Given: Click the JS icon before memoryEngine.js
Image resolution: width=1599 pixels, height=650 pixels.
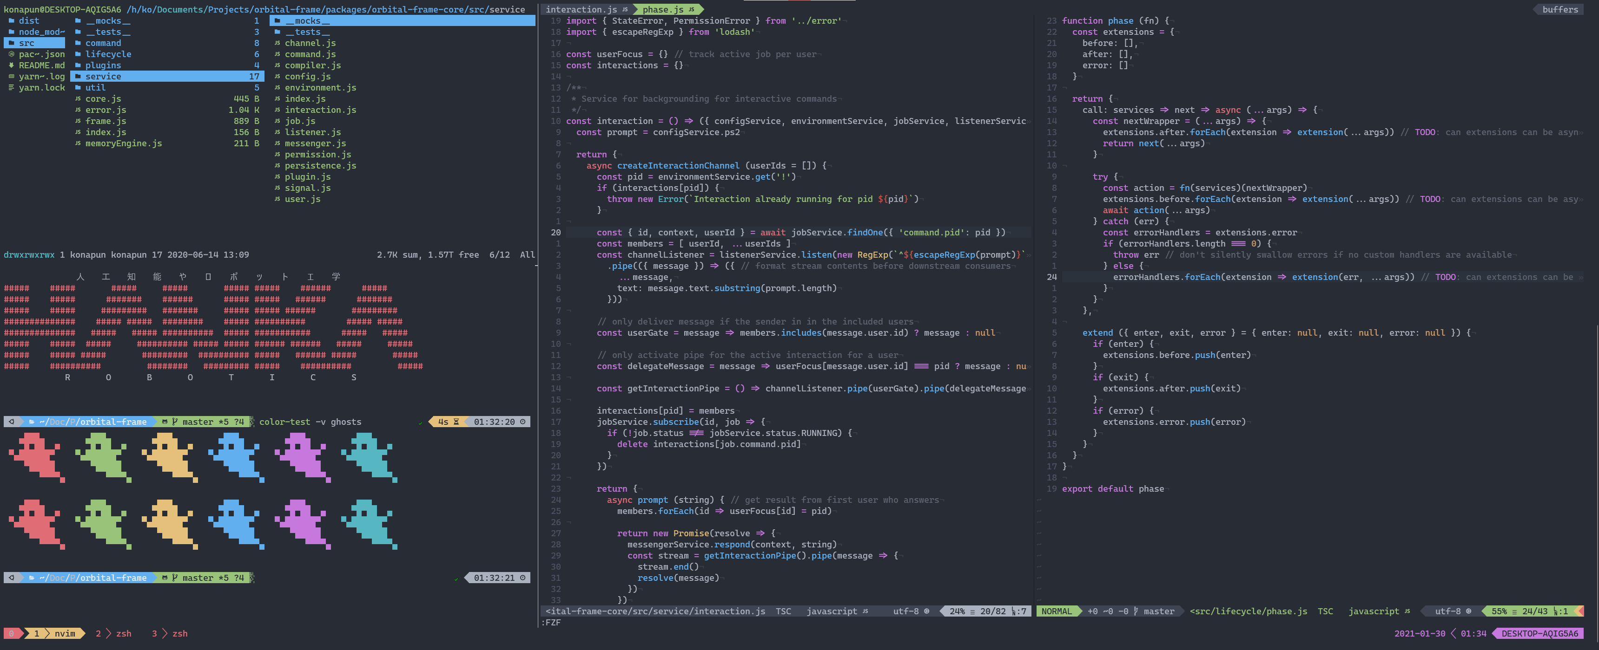Looking at the screenshot, I should (78, 143).
